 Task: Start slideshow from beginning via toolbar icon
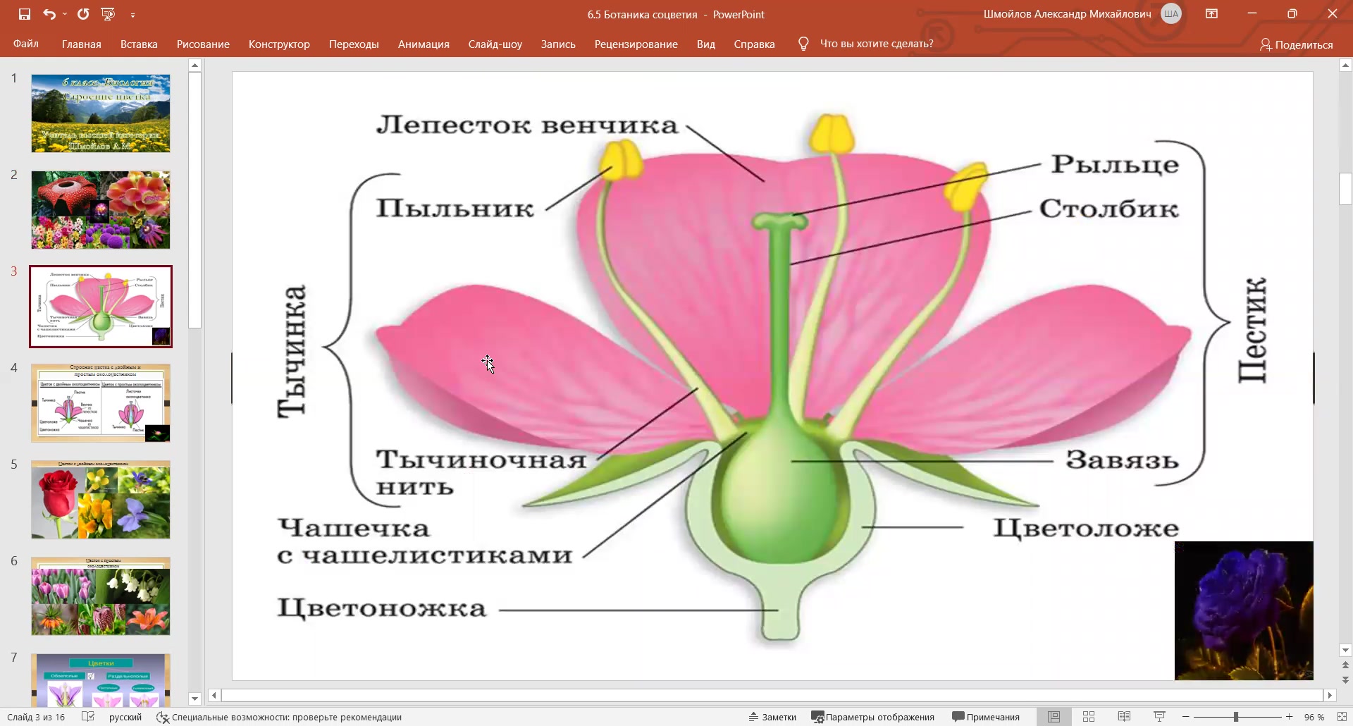coord(108,14)
